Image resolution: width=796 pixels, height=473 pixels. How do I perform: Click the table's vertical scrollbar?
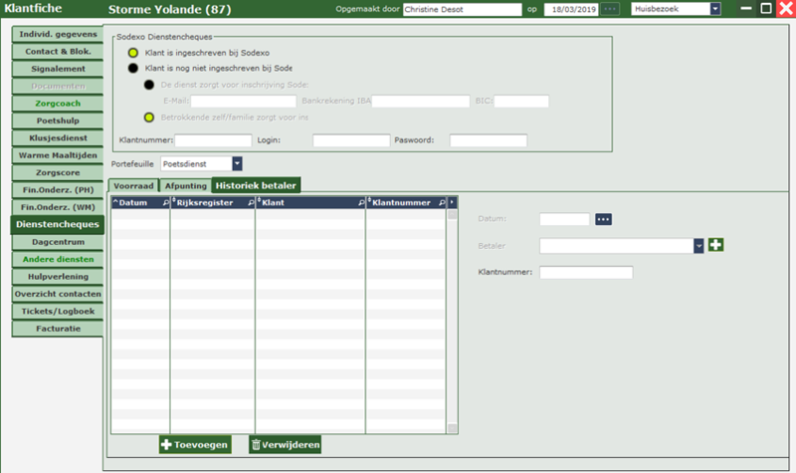453,319
